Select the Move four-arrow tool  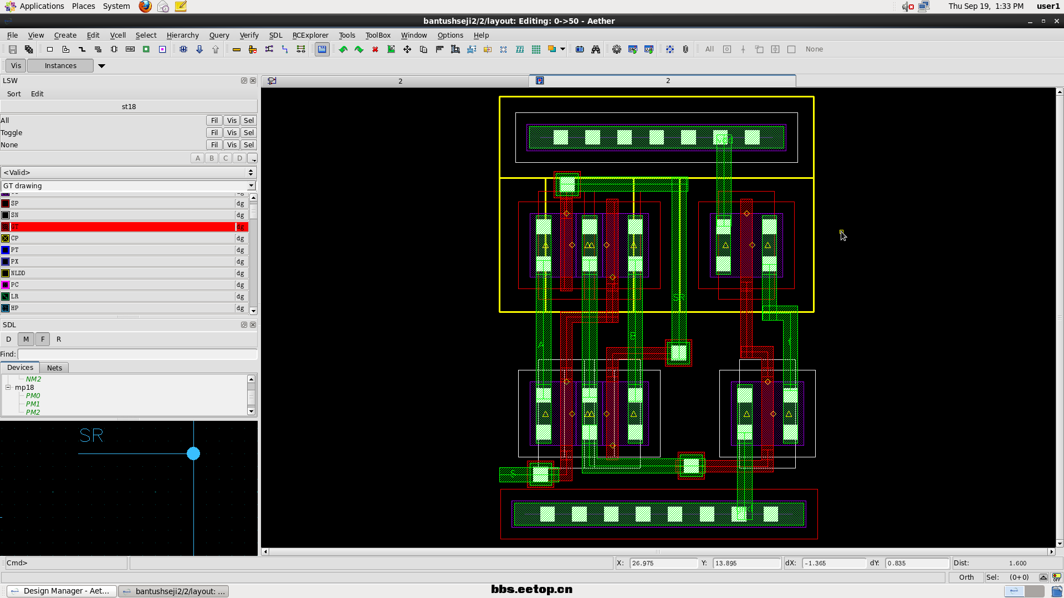[407, 49]
